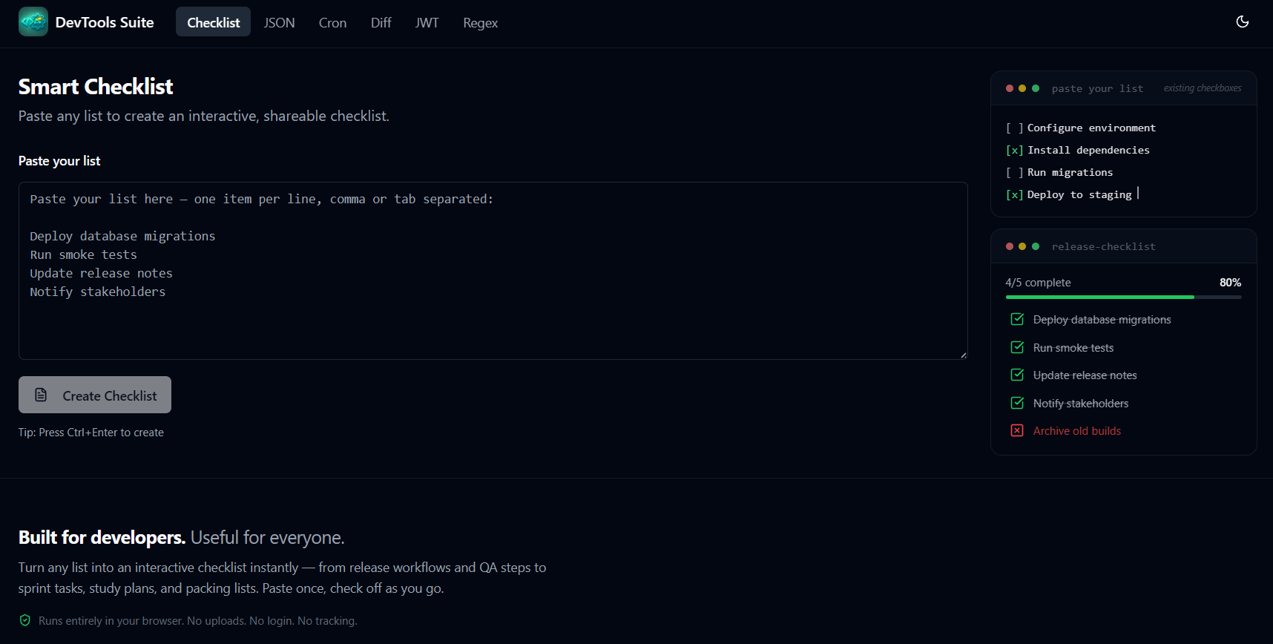Click 'Tip: Press Ctrl+Enter to create' text

point(91,433)
